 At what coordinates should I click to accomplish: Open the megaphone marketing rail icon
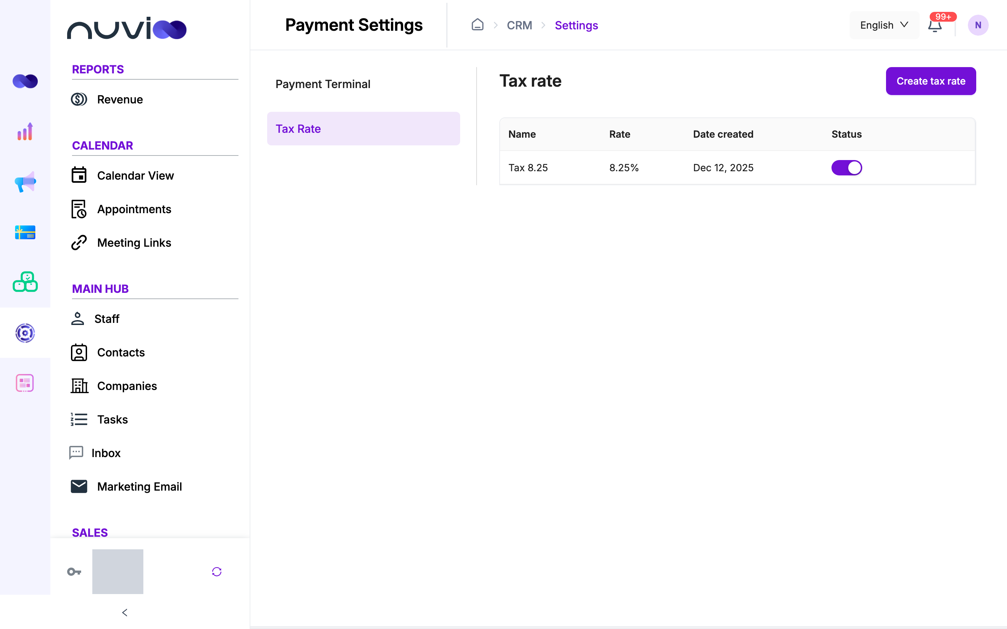pyautogui.click(x=25, y=182)
